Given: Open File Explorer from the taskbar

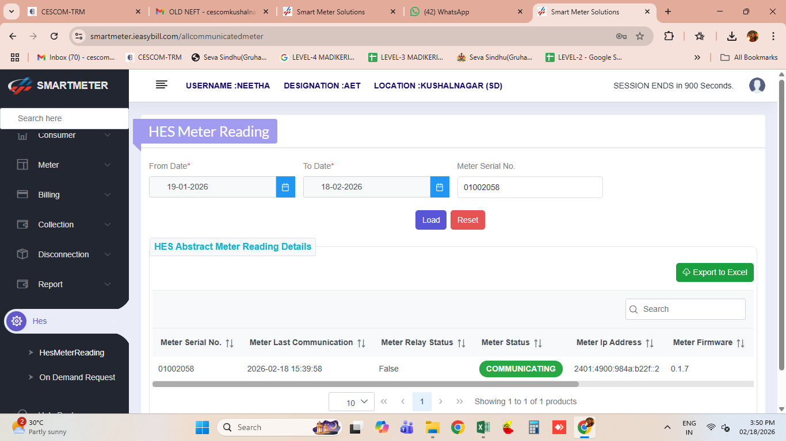Looking at the screenshot, I should [x=432, y=427].
